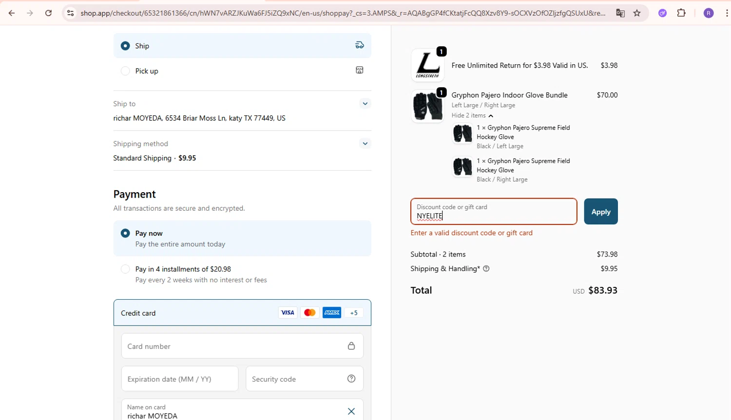Click the security code help icon
The height and width of the screenshot is (420, 731).
351,379
